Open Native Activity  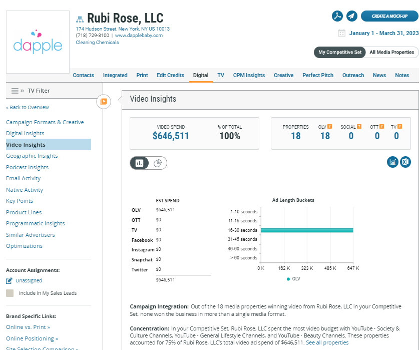tap(25, 190)
